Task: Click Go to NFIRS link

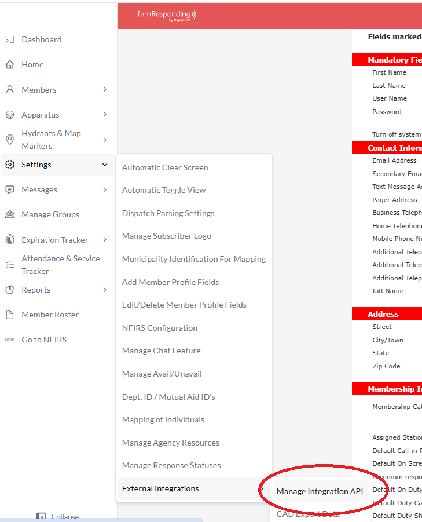Action: coord(44,340)
